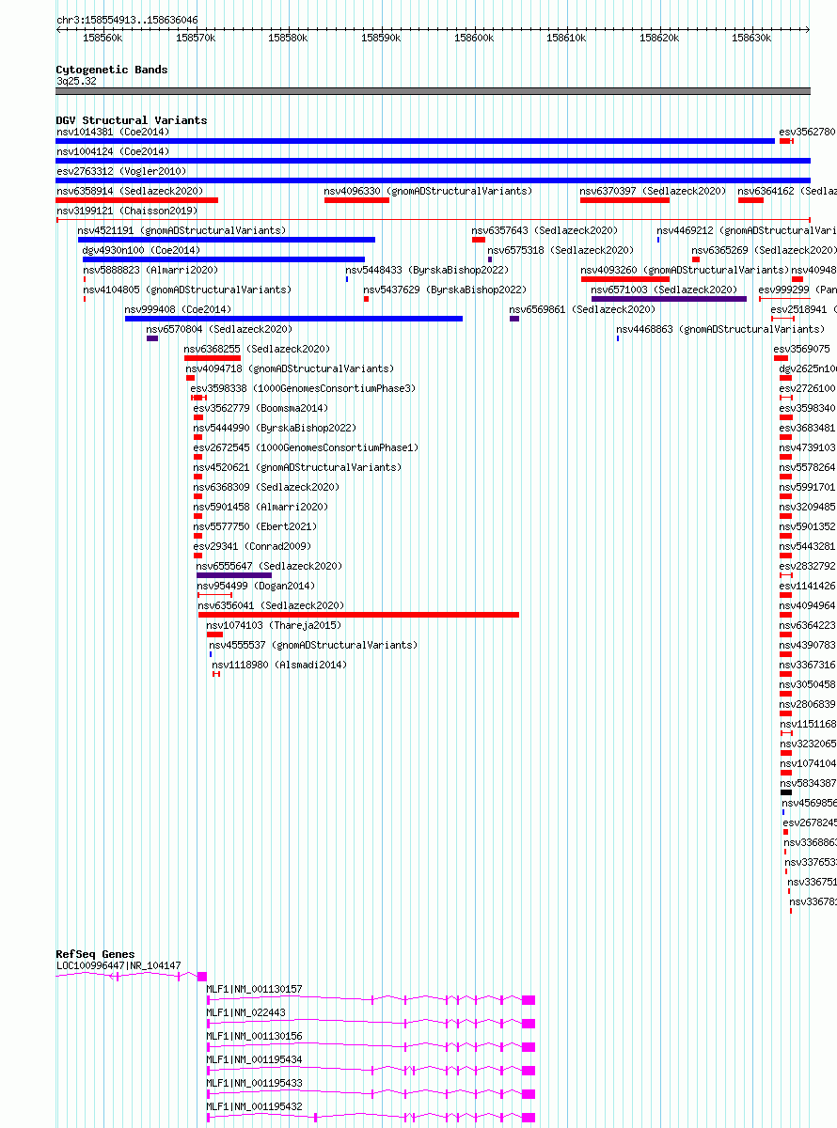The width and height of the screenshot is (837, 1128).
Task: Click the 158600k ruler position
Action: pos(474,38)
